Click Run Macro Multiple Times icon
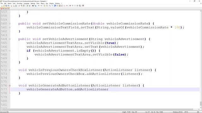202x113 pixels. (x=77, y=6)
